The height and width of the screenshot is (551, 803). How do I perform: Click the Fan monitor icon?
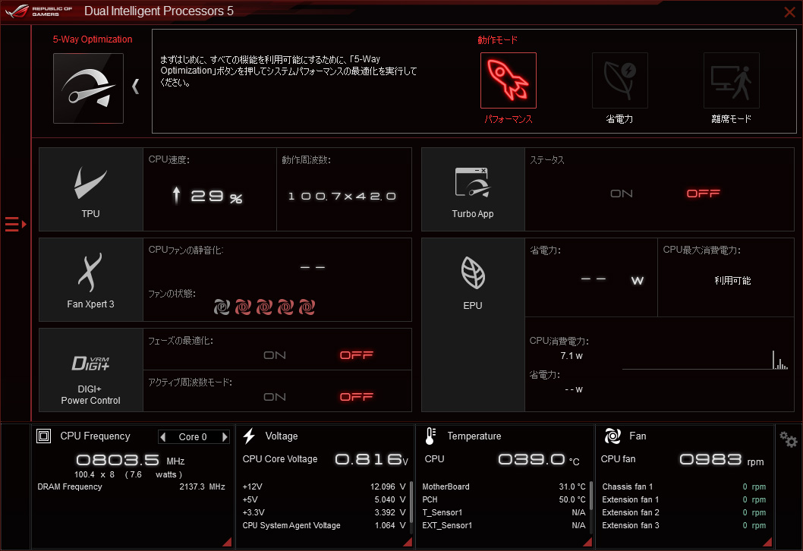coord(612,436)
